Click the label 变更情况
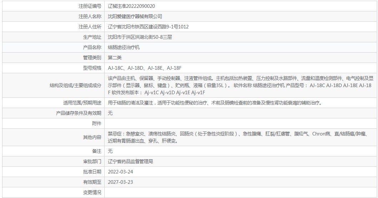The image size is (378, 198). click(x=92, y=192)
